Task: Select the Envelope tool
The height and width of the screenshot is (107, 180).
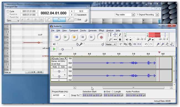Action: click(x=115, y=35)
